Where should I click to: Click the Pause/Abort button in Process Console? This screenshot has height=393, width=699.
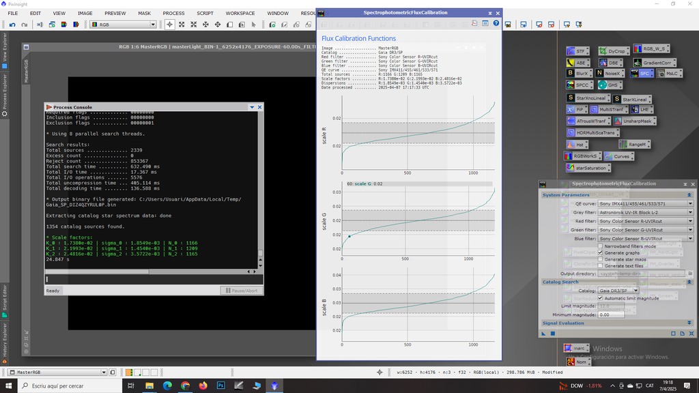[242, 291]
